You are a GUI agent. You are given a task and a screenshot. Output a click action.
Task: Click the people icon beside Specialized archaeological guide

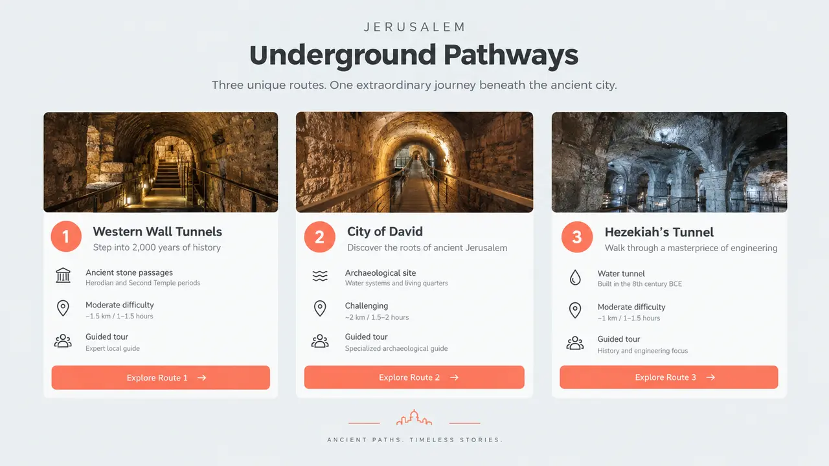(320, 341)
